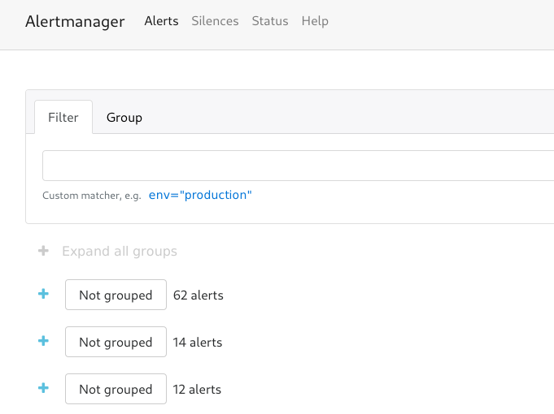Click Not grouped label for 12 alerts
The image size is (554, 414).
pos(116,389)
